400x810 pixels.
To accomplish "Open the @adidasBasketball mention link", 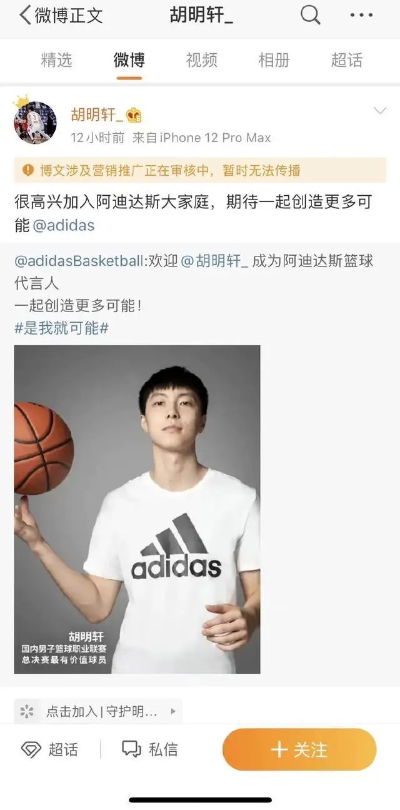I will click(79, 261).
